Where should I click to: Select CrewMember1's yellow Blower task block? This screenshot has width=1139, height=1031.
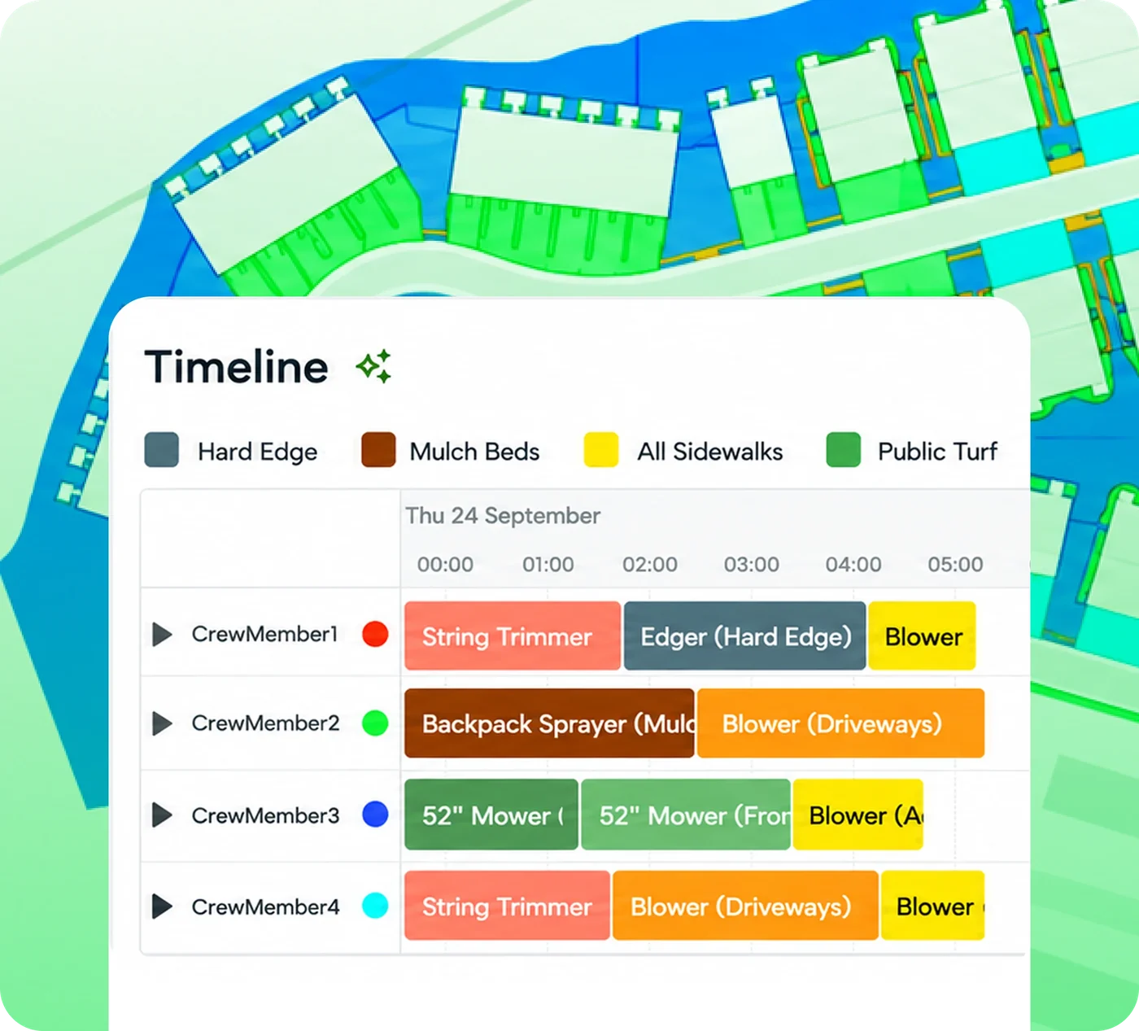922,636
